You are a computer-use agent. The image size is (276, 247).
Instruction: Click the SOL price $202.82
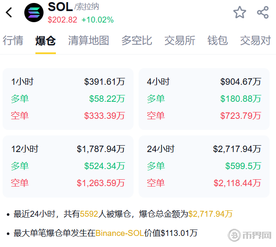(x=62, y=20)
